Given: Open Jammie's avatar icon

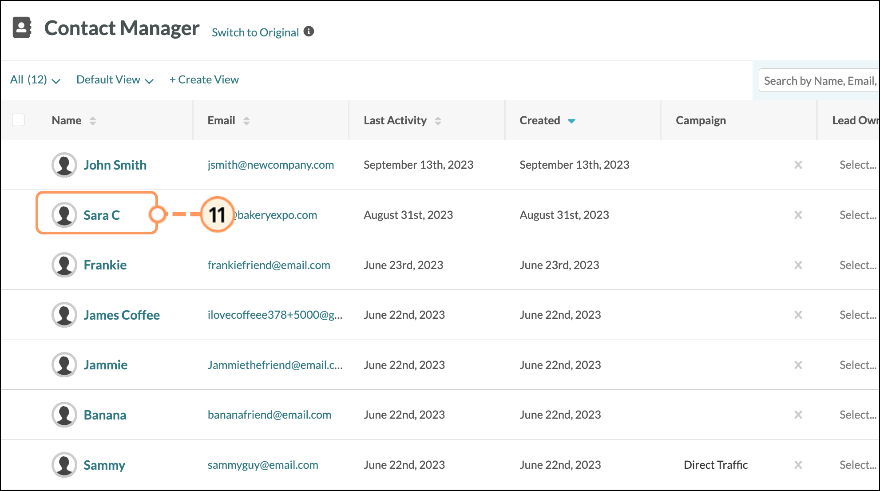Looking at the screenshot, I should click(x=64, y=365).
